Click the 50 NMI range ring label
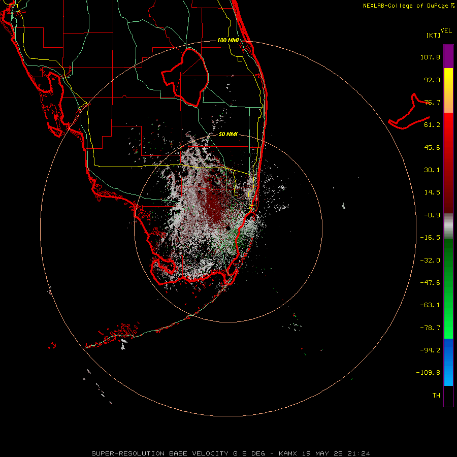457x457 pixels. click(228, 134)
